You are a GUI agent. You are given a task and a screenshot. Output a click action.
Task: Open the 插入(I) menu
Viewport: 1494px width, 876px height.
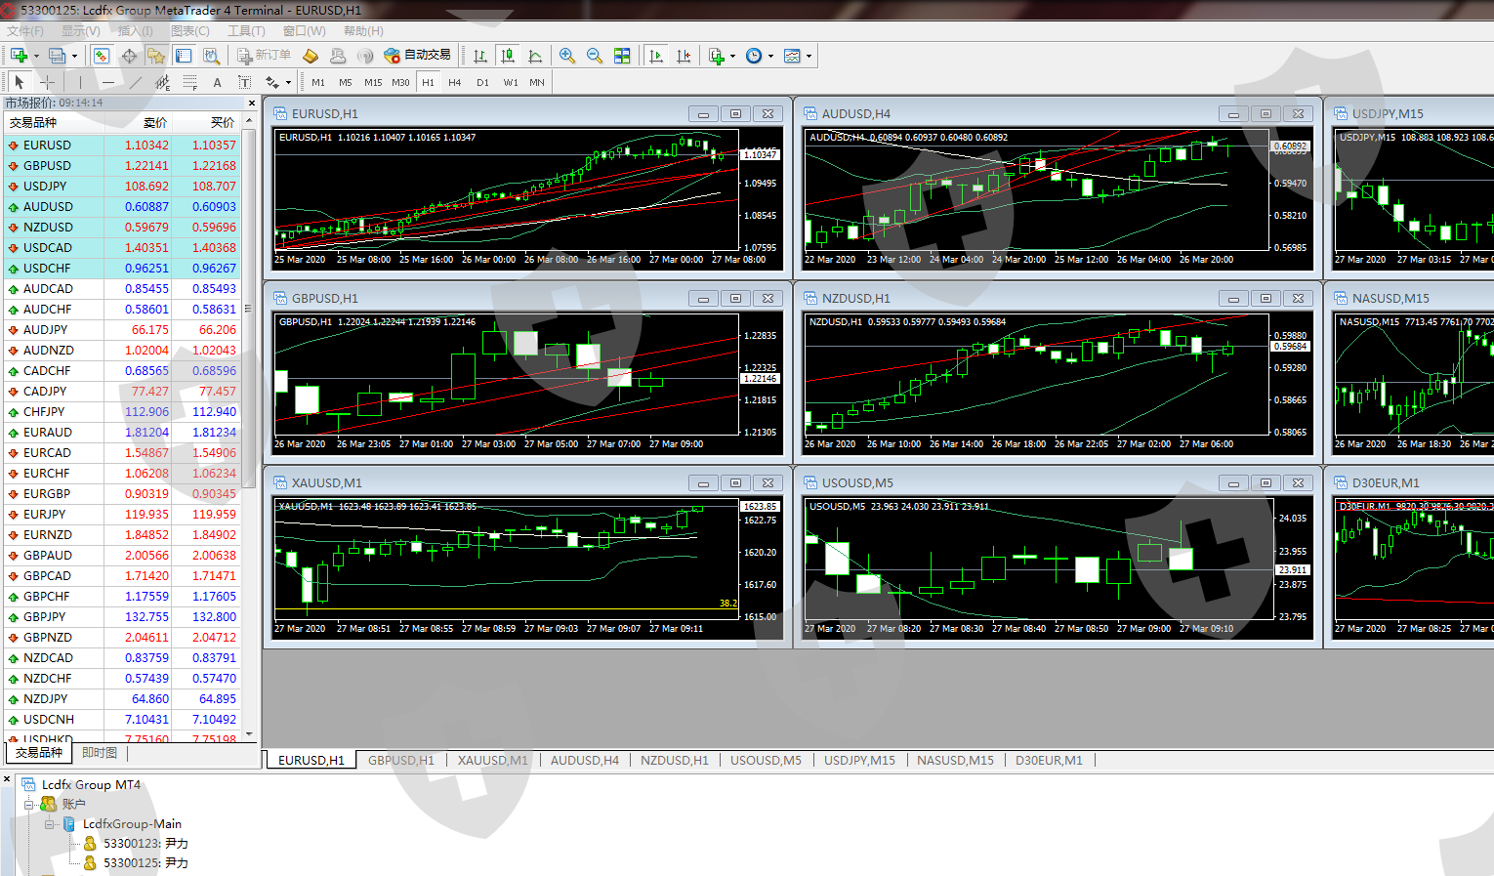coord(135,31)
